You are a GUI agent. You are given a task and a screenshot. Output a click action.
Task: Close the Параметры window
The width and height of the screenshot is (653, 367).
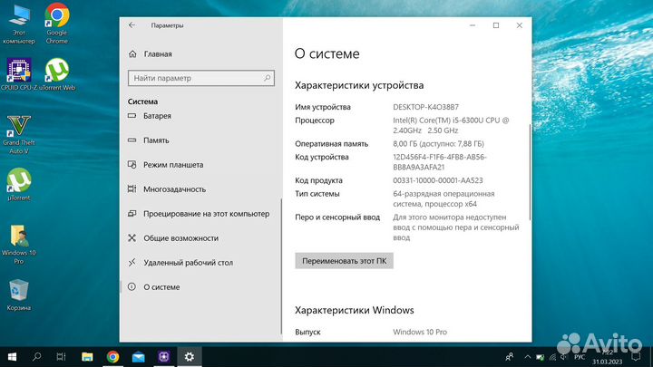click(520, 25)
